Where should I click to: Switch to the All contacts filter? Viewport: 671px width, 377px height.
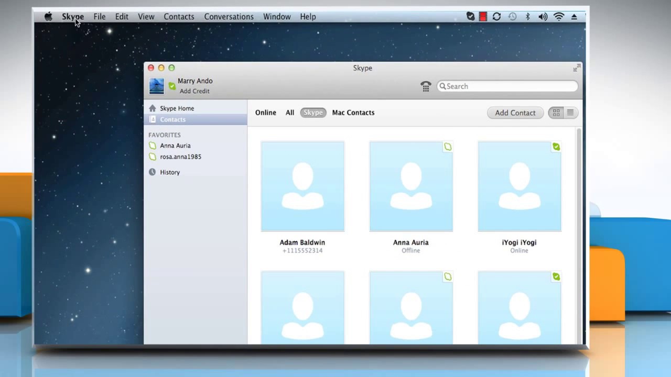(290, 113)
